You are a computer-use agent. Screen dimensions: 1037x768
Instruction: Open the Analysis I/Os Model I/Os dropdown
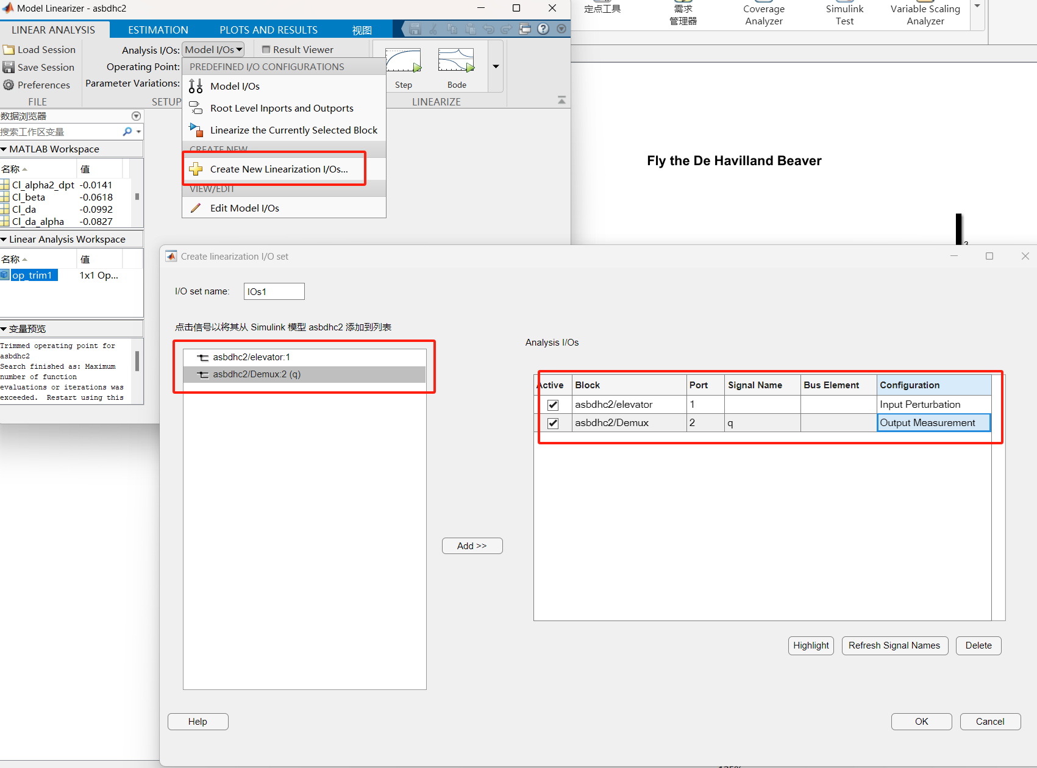pyautogui.click(x=213, y=49)
